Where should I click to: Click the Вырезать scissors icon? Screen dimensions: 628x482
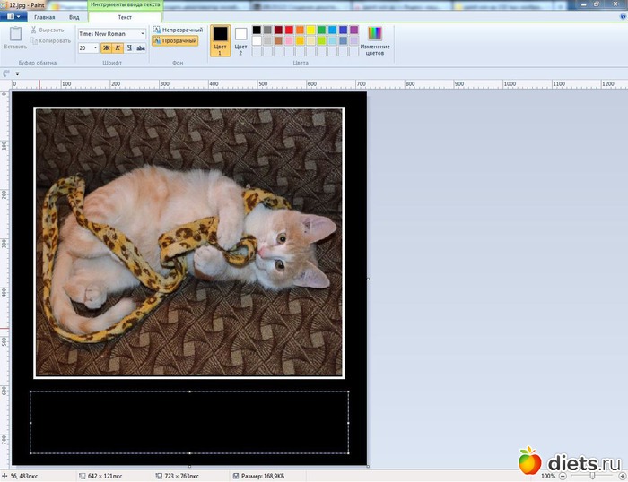point(34,30)
